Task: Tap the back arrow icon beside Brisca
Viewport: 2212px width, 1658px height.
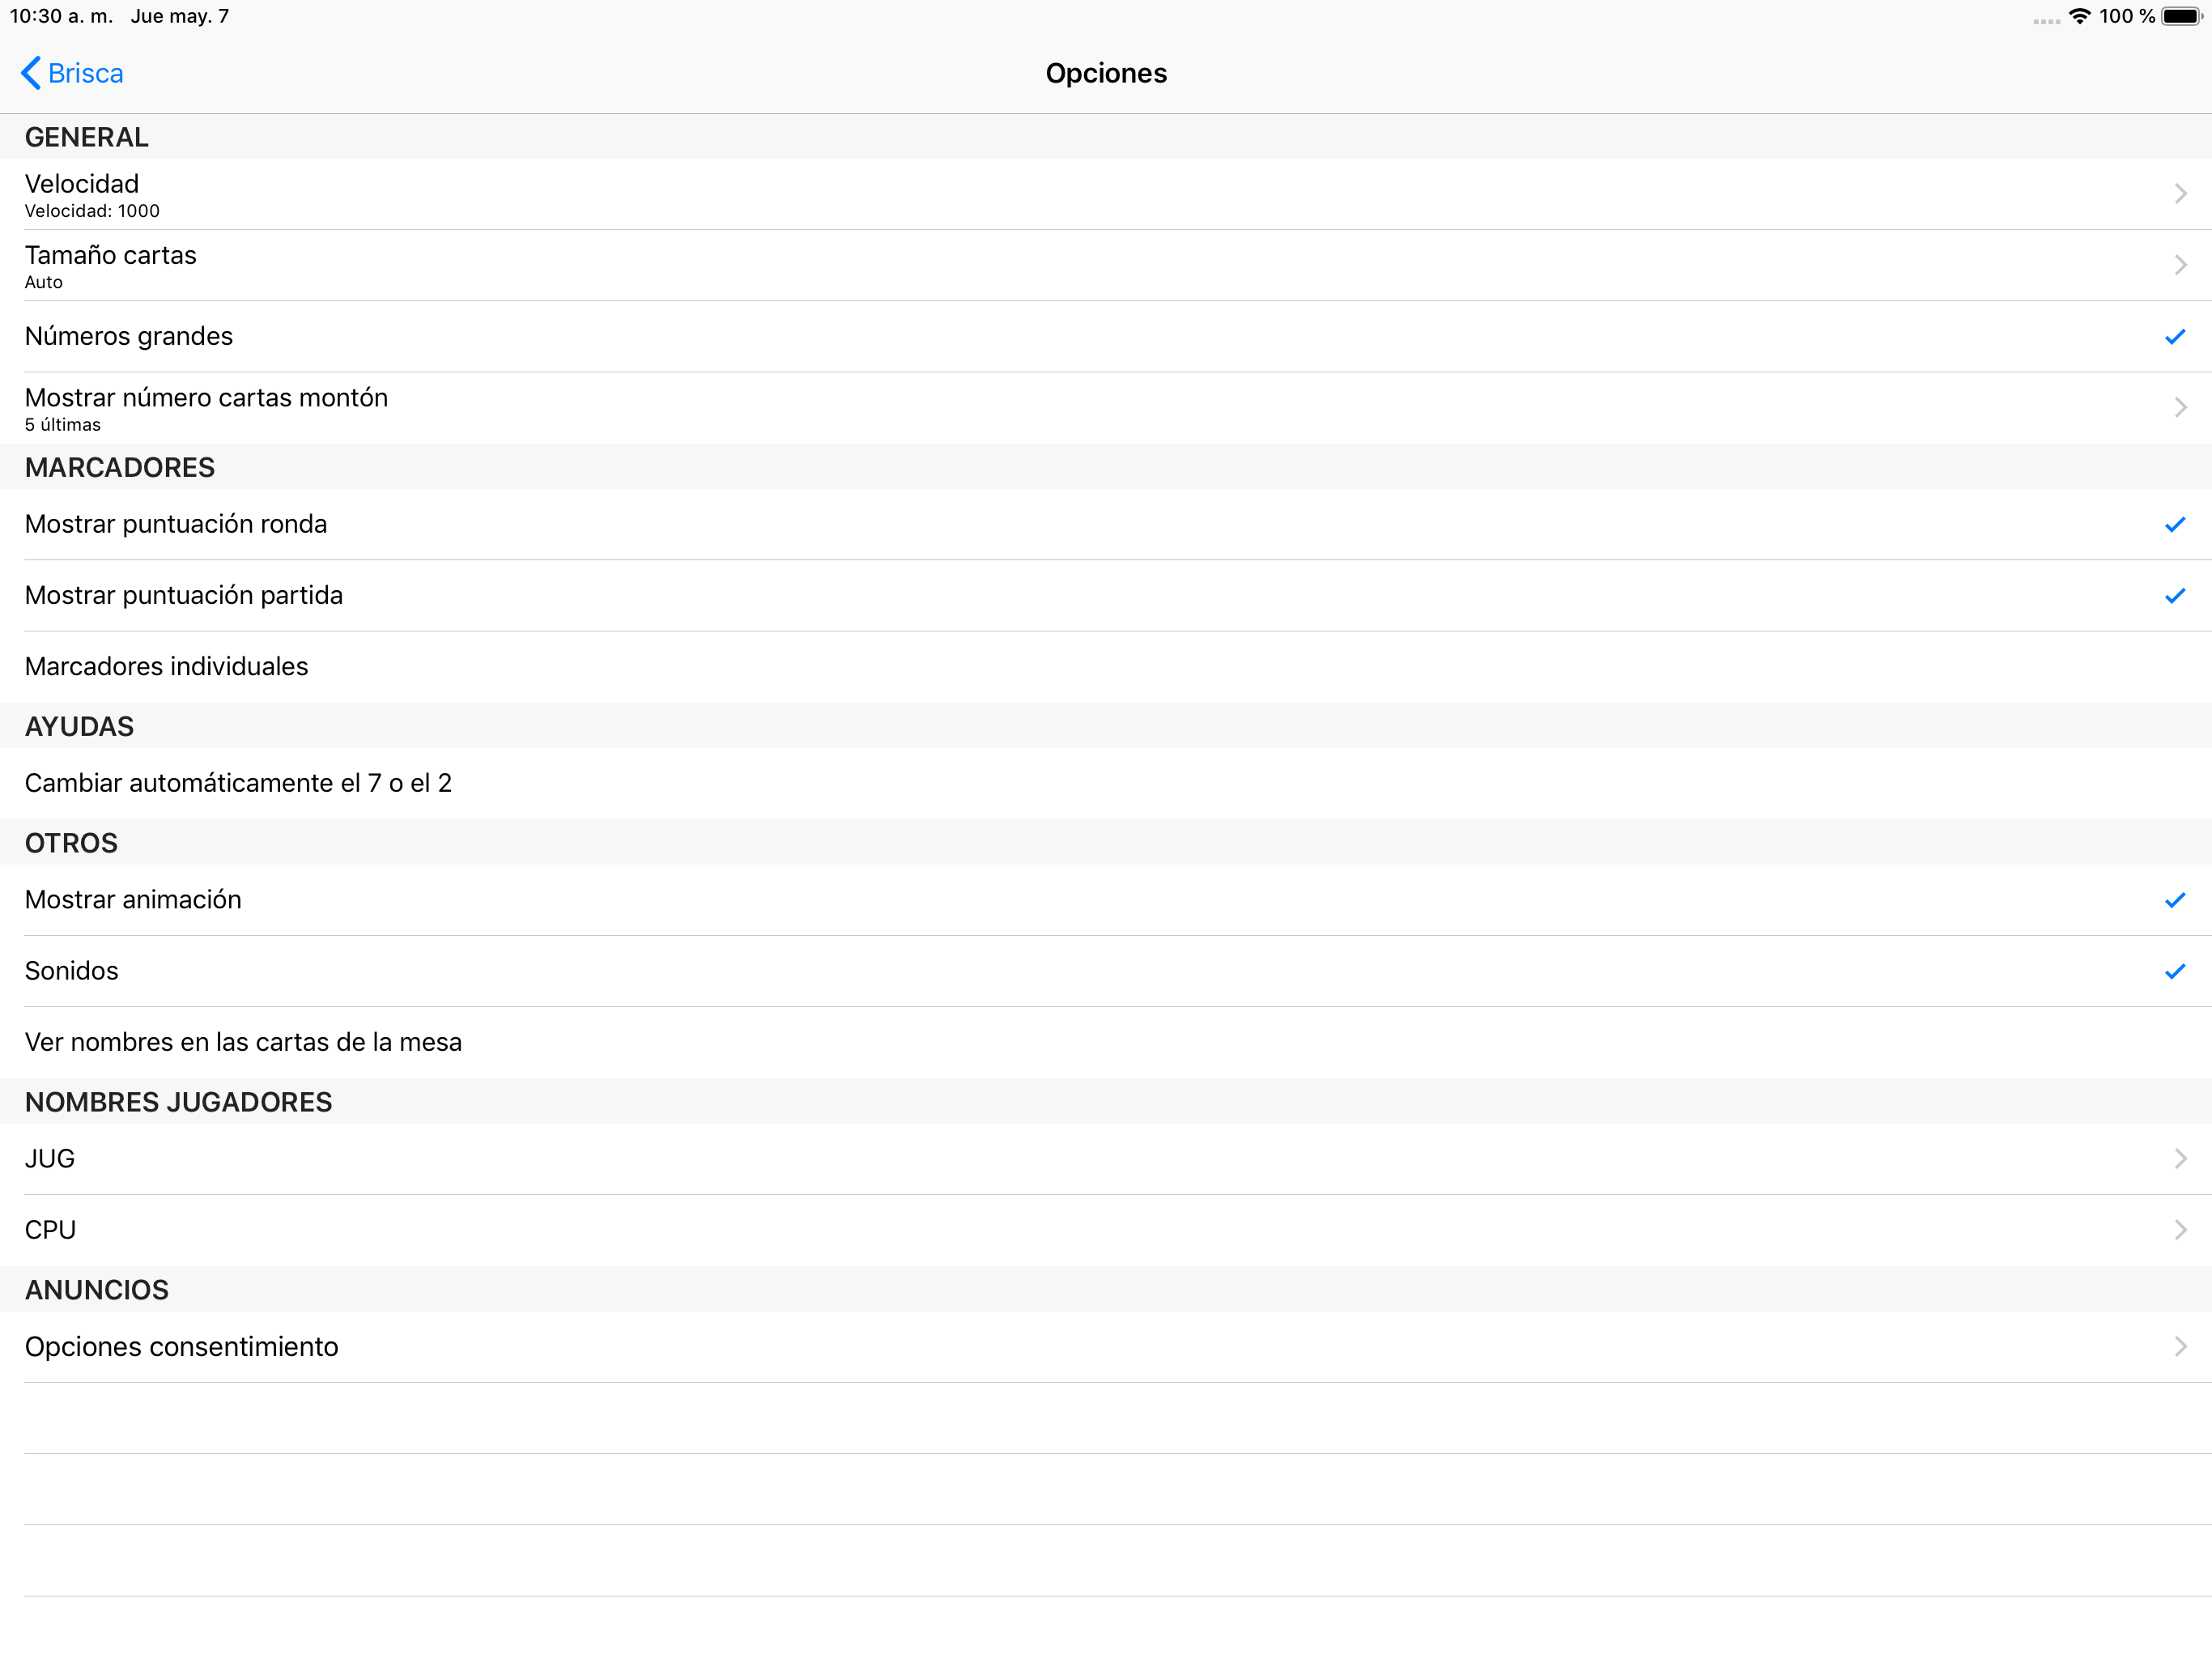Action: (31, 73)
